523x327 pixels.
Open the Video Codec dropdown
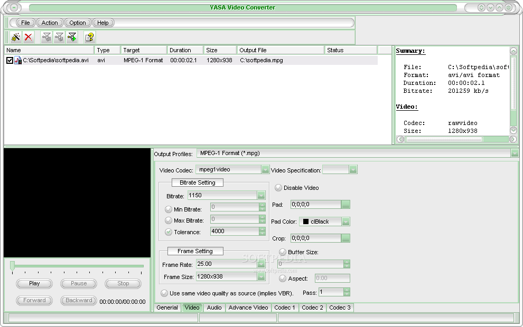coord(265,169)
